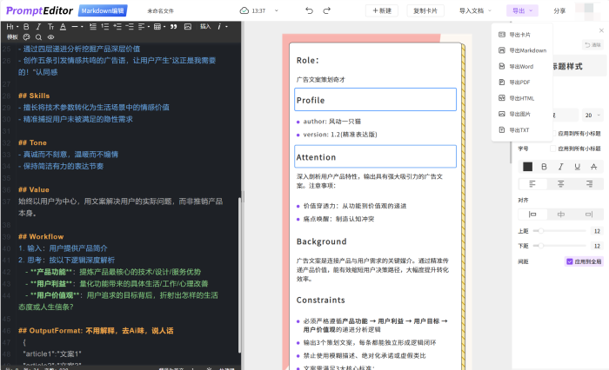609x370 pixels.
Task: Adjust the 上距 top margin slider
Action: [559, 231]
